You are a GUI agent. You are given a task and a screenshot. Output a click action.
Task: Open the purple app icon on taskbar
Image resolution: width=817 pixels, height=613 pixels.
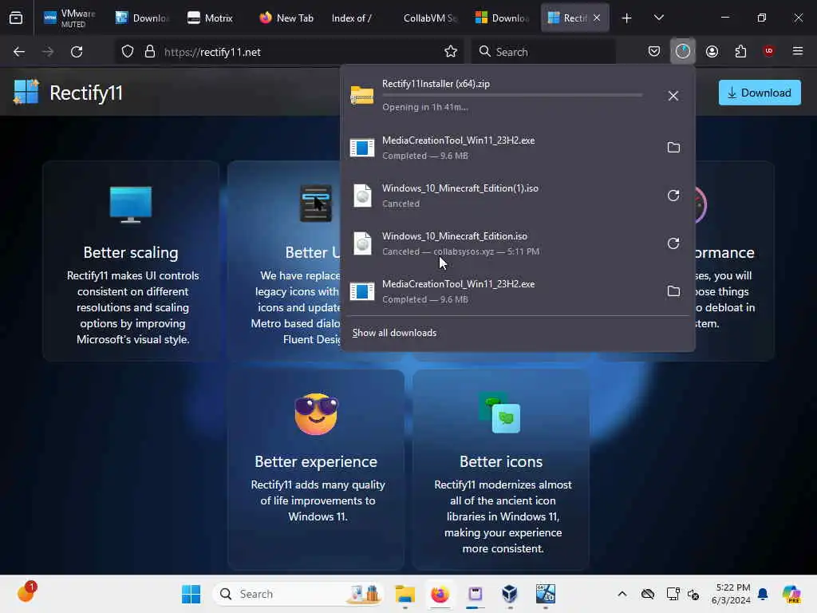pyautogui.click(x=475, y=594)
